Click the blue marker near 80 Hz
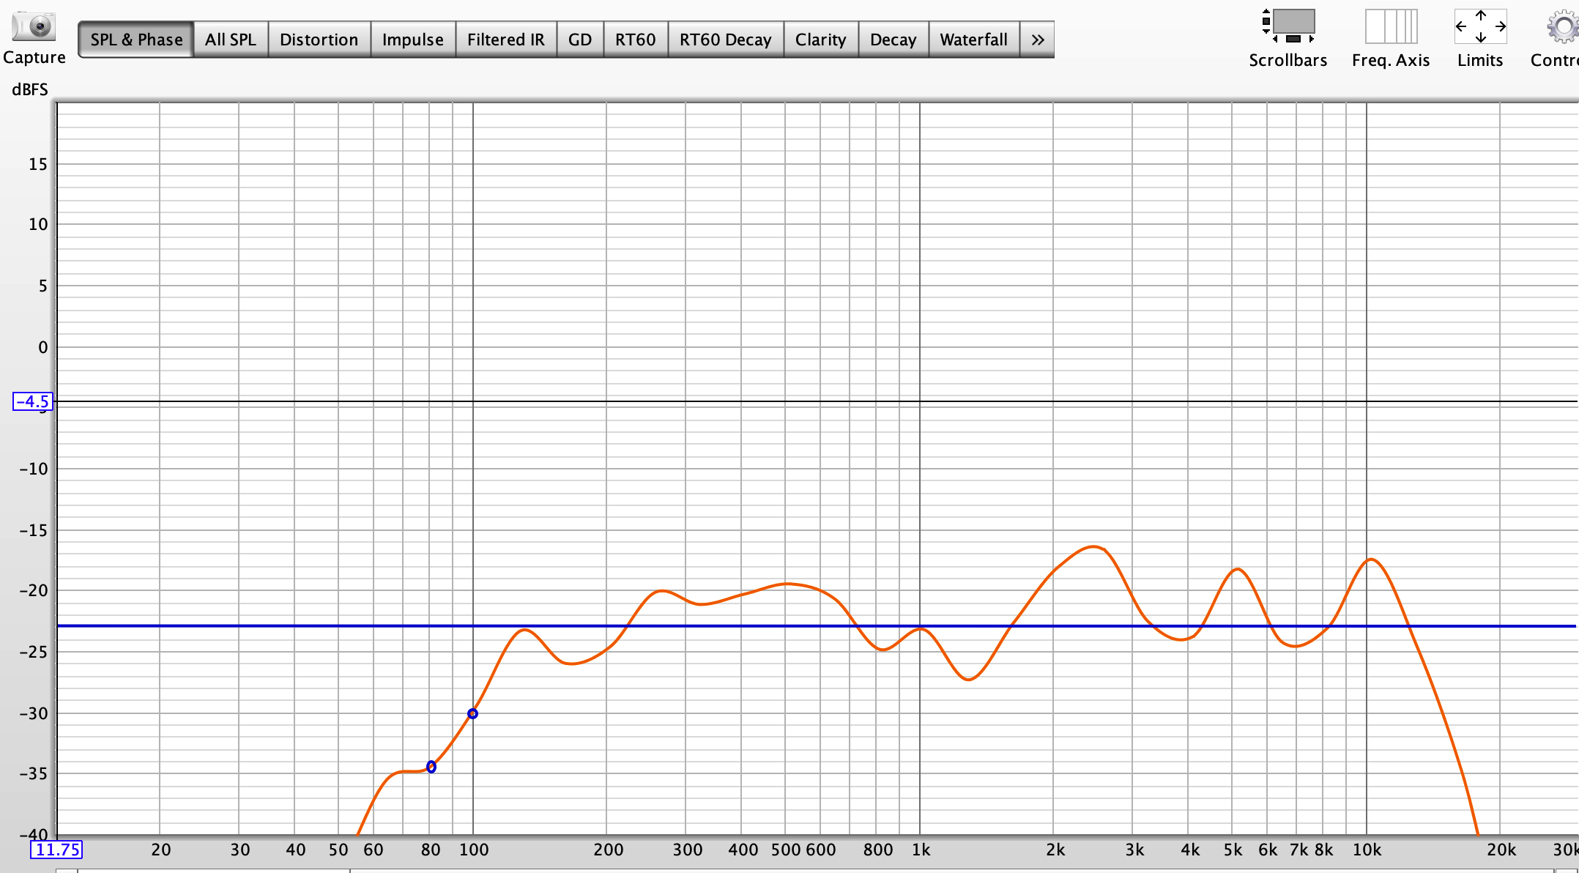 tap(431, 767)
